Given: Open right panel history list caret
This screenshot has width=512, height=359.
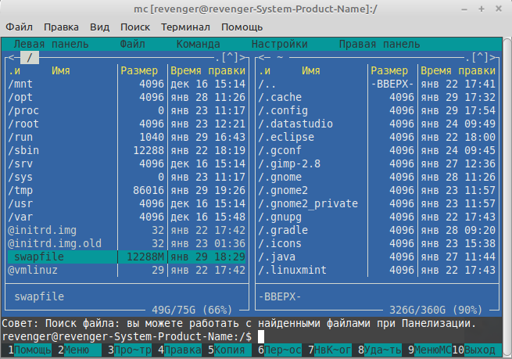Looking at the screenshot, I should click(480, 58).
